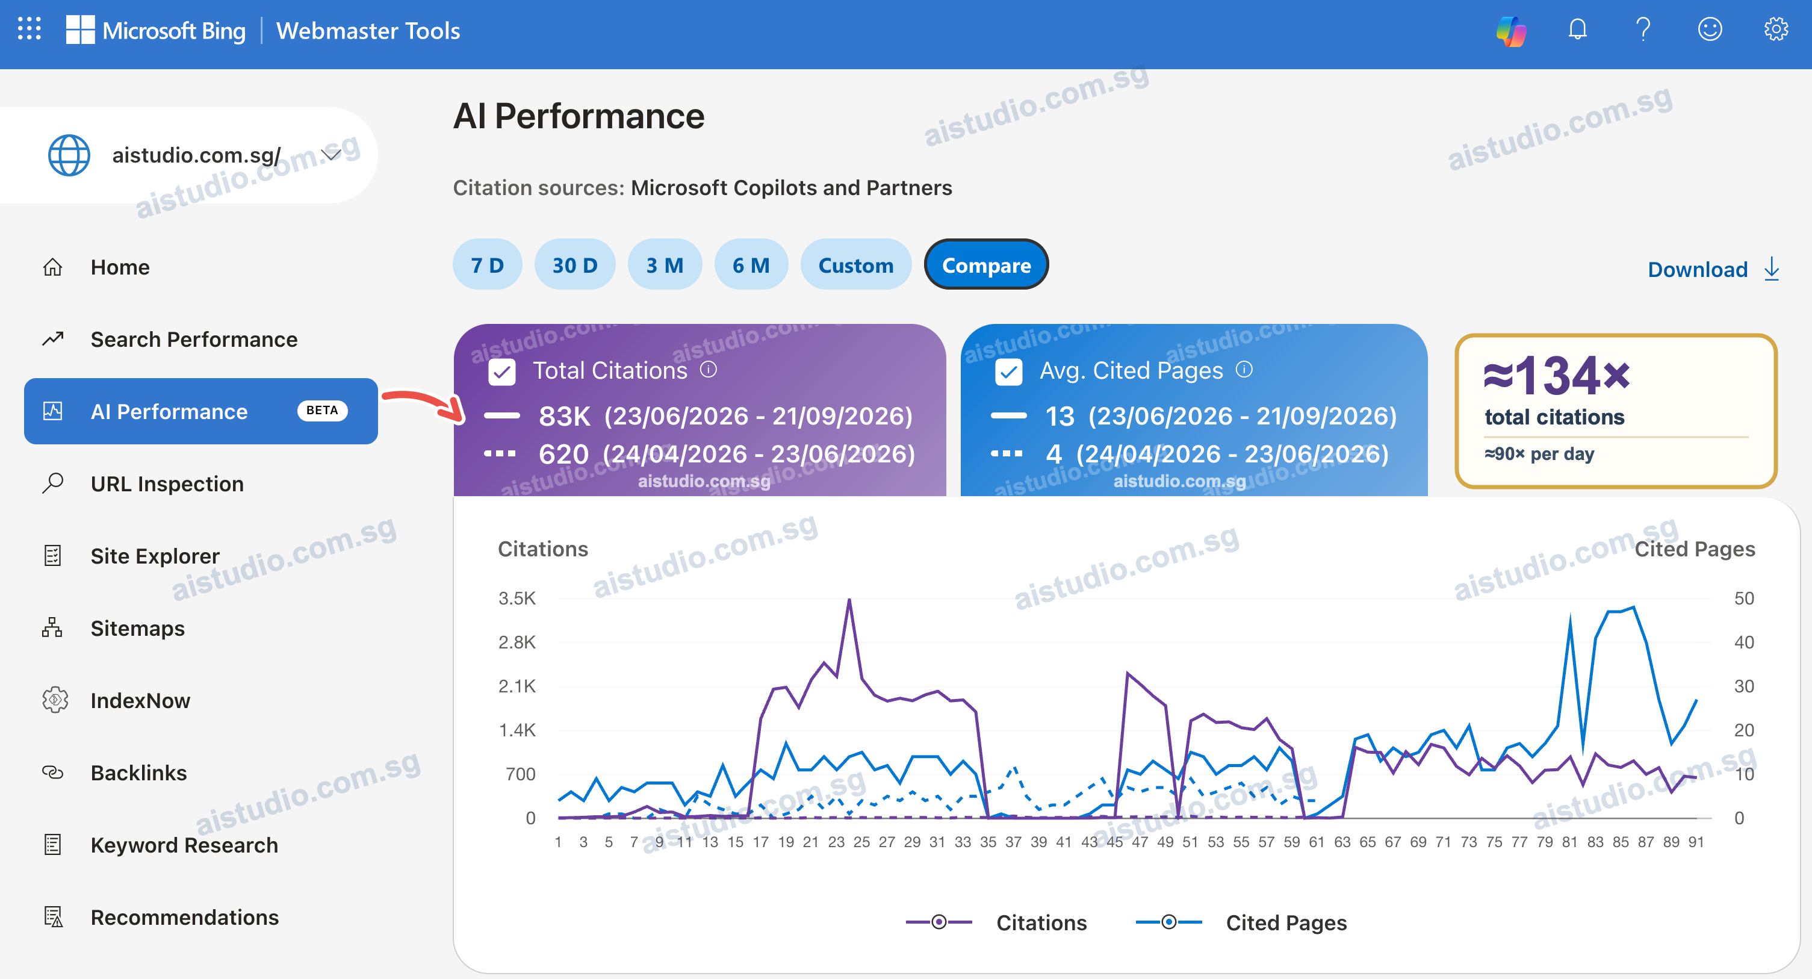Screen dimensions: 1812x979
Task: Choose the Custom date range
Action: [856, 264]
